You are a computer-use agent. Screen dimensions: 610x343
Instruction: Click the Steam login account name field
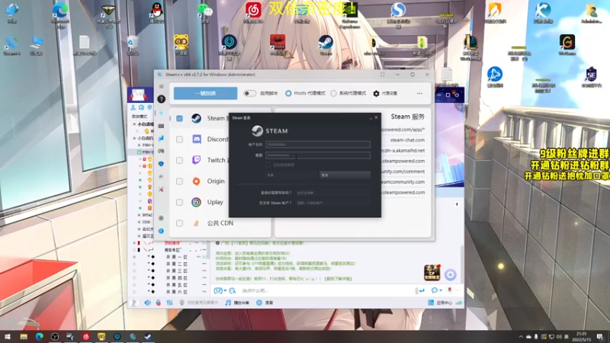[x=318, y=144]
